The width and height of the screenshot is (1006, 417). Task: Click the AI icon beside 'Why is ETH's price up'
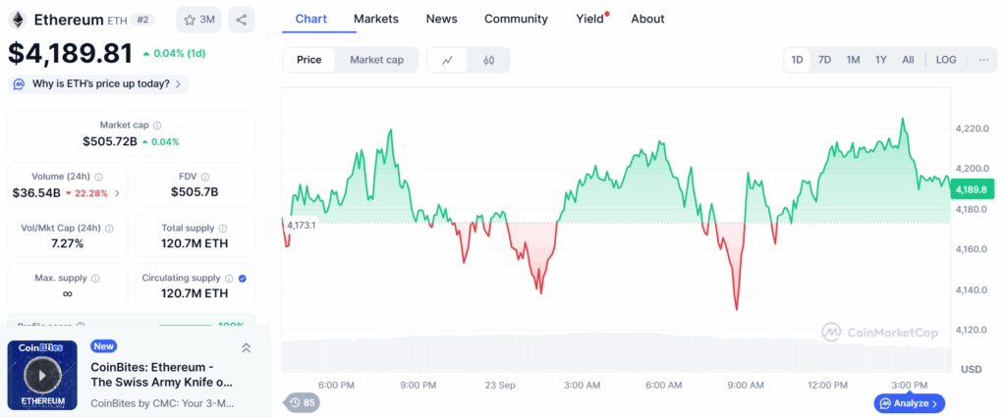[20, 84]
